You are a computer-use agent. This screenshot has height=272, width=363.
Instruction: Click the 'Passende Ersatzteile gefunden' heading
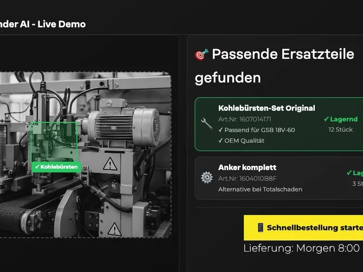274,66
